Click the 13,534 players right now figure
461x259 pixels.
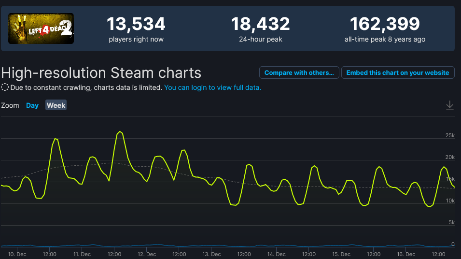coord(136,24)
